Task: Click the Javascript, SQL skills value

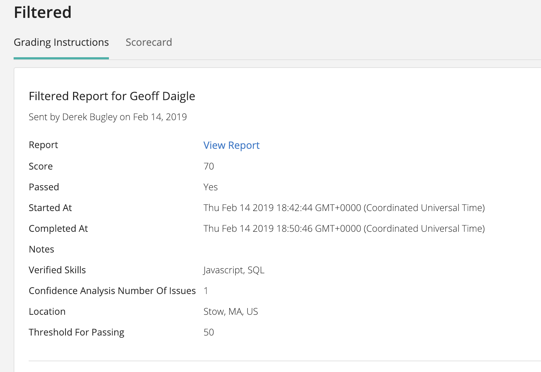Action: tap(234, 270)
